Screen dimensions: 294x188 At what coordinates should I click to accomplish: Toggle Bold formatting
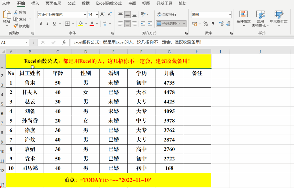[41, 23]
